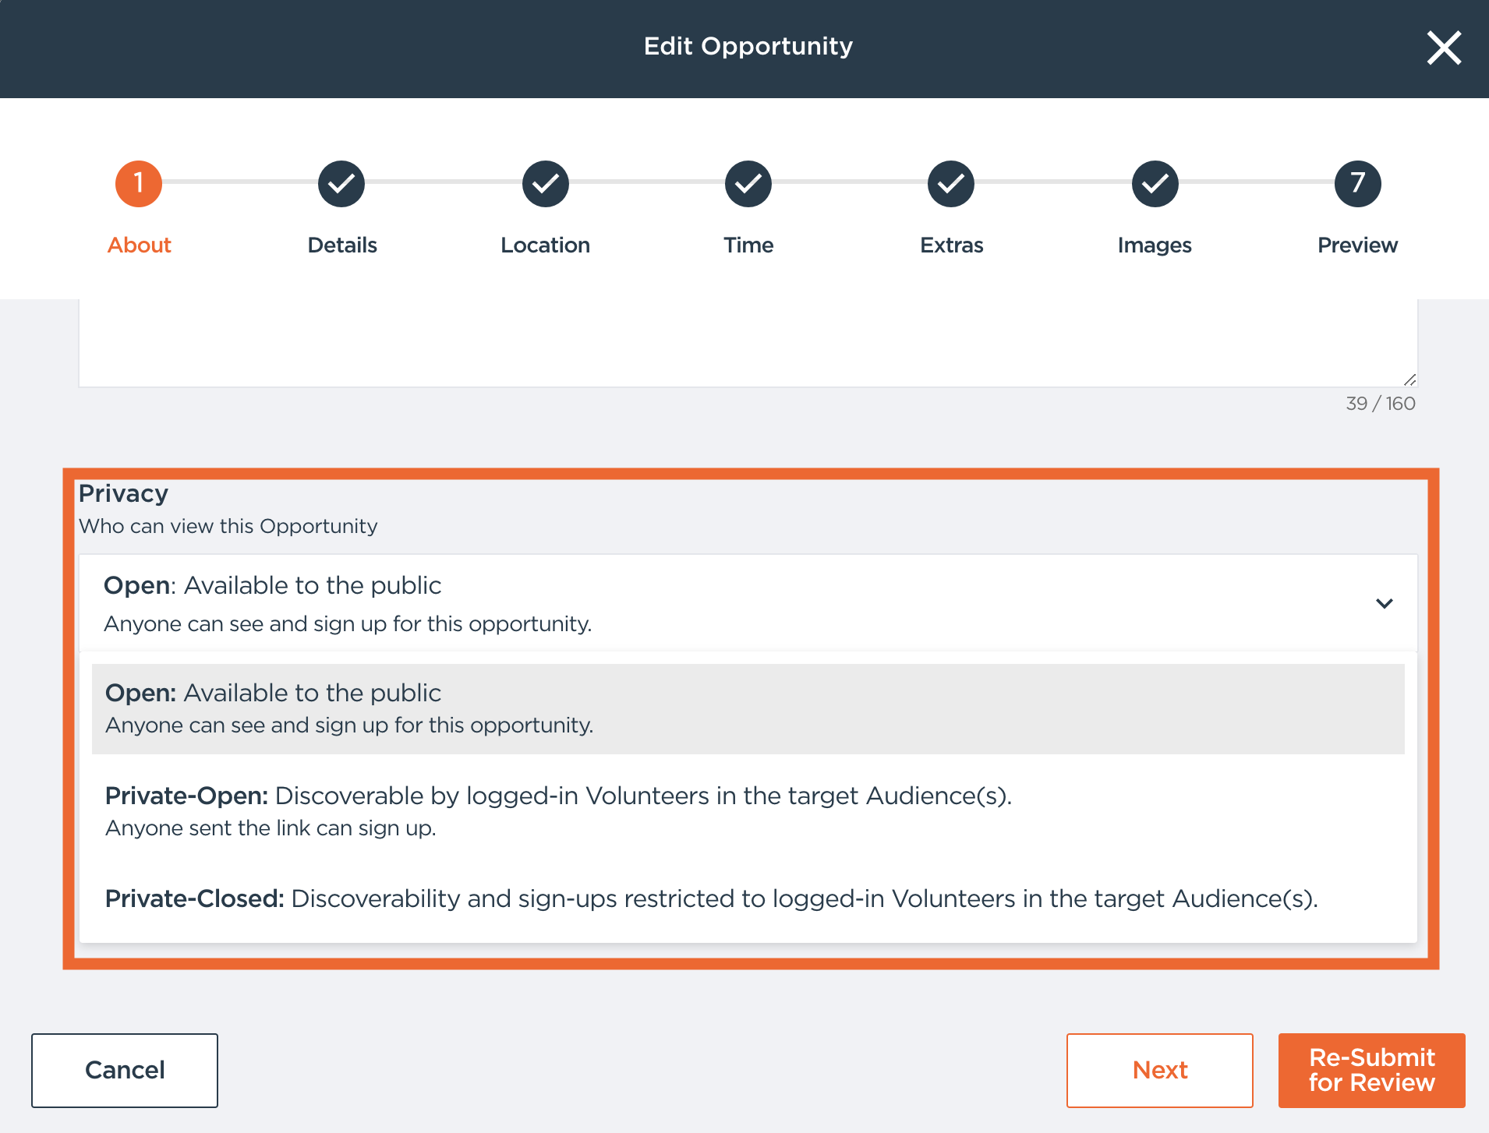Click the orange step 1 About circle
Viewport: 1489px width, 1133px height.
pyautogui.click(x=139, y=184)
